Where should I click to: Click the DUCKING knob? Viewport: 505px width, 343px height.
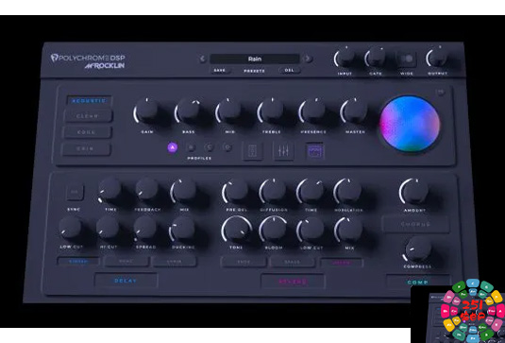(x=182, y=229)
